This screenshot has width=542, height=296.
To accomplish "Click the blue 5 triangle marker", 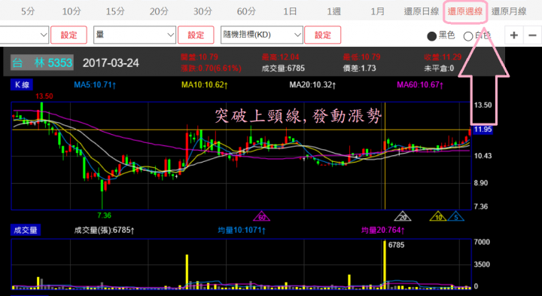I will pyautogui.click(x=456, y=216).
